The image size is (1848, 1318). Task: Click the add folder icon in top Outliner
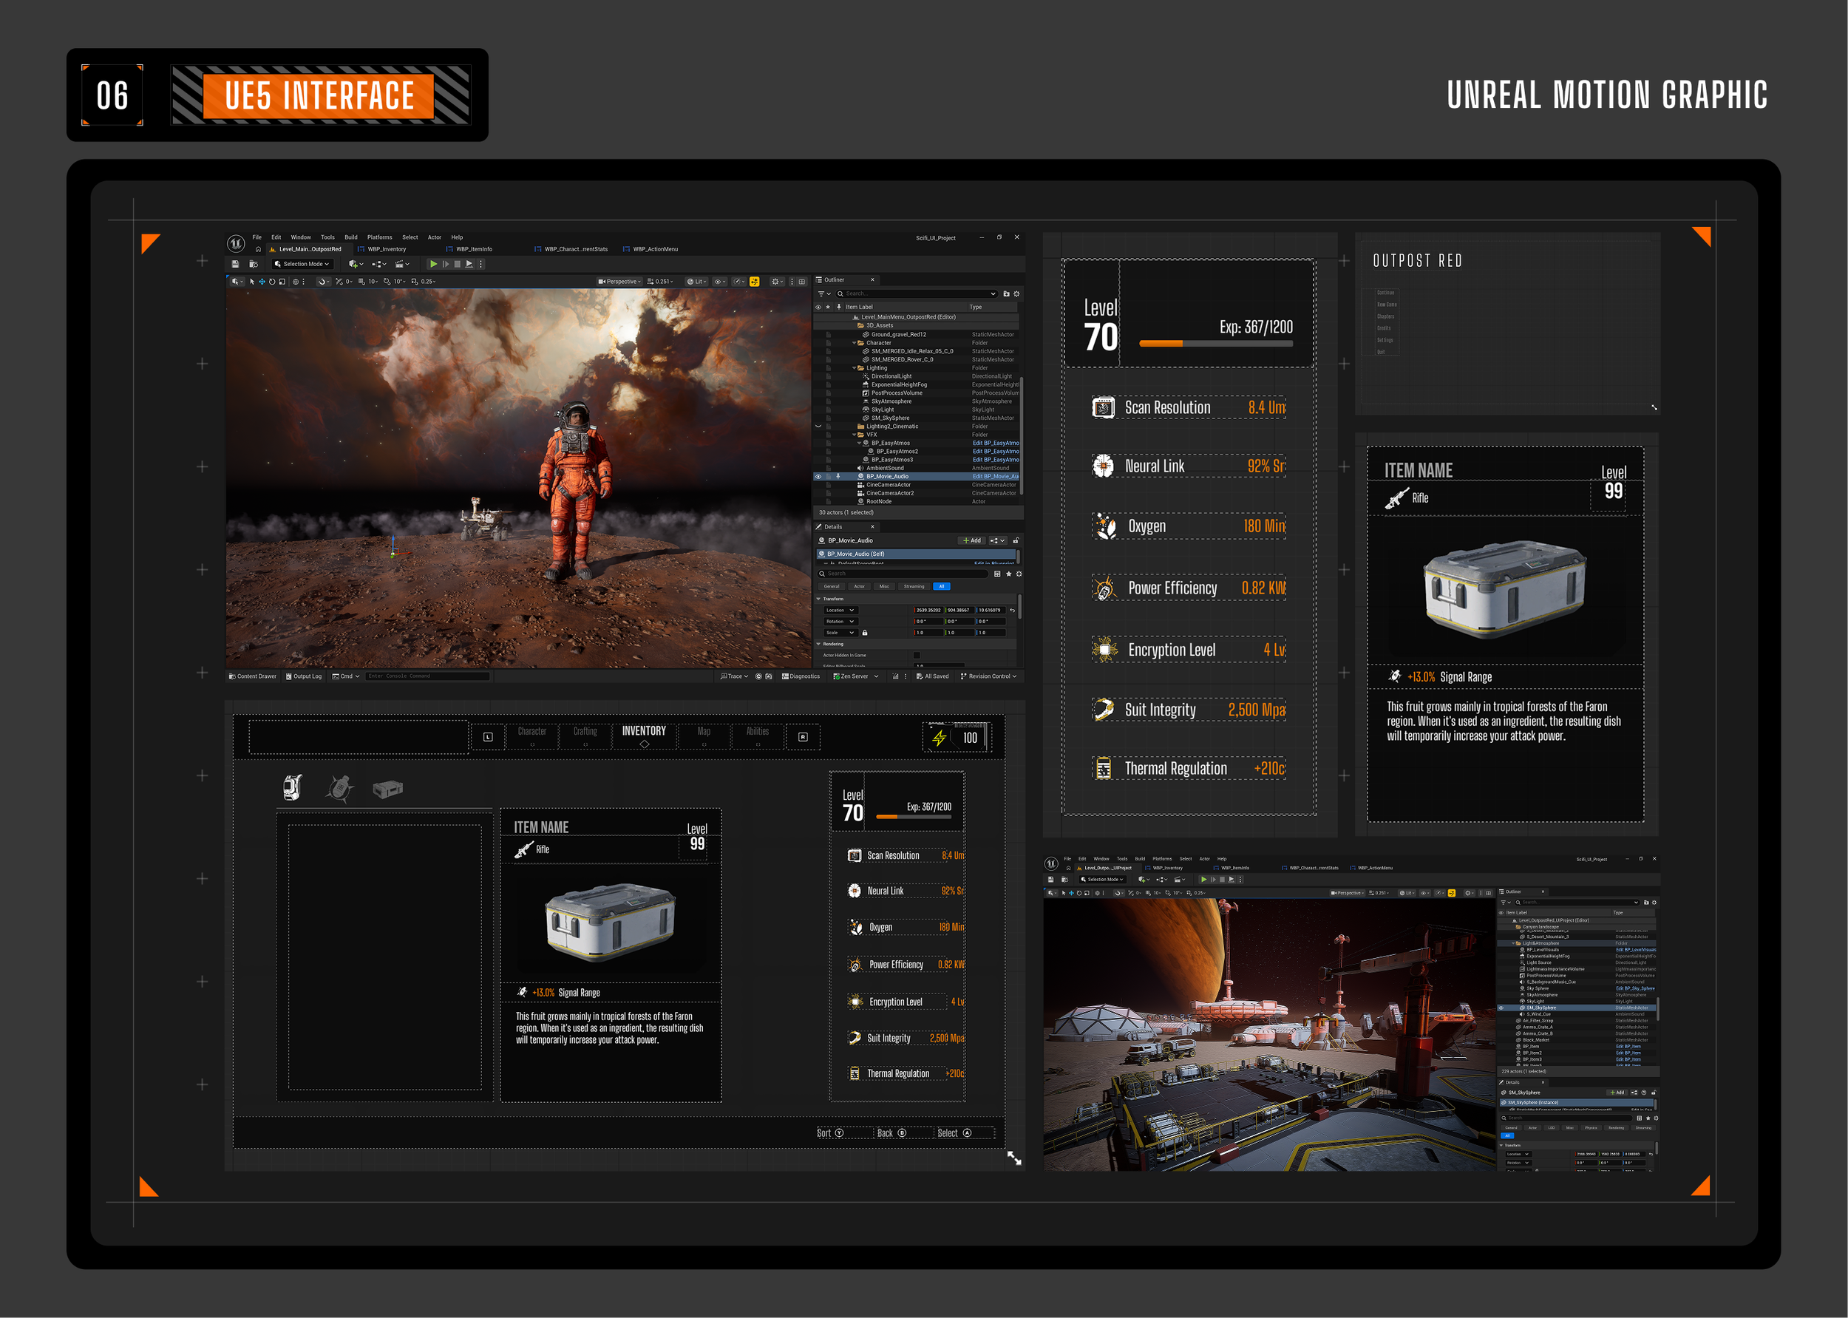(x=1006, y=293)
